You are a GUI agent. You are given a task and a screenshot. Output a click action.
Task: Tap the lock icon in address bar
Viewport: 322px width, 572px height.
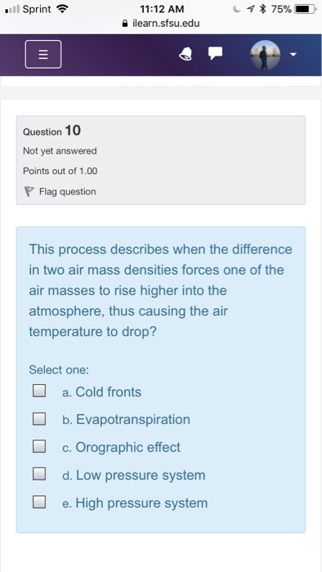pos(125,24)
